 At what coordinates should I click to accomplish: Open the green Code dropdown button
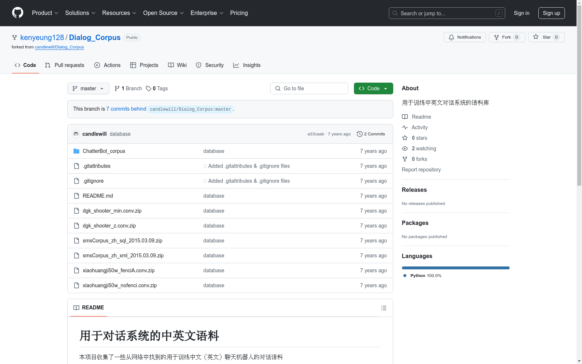coord(374,88)
